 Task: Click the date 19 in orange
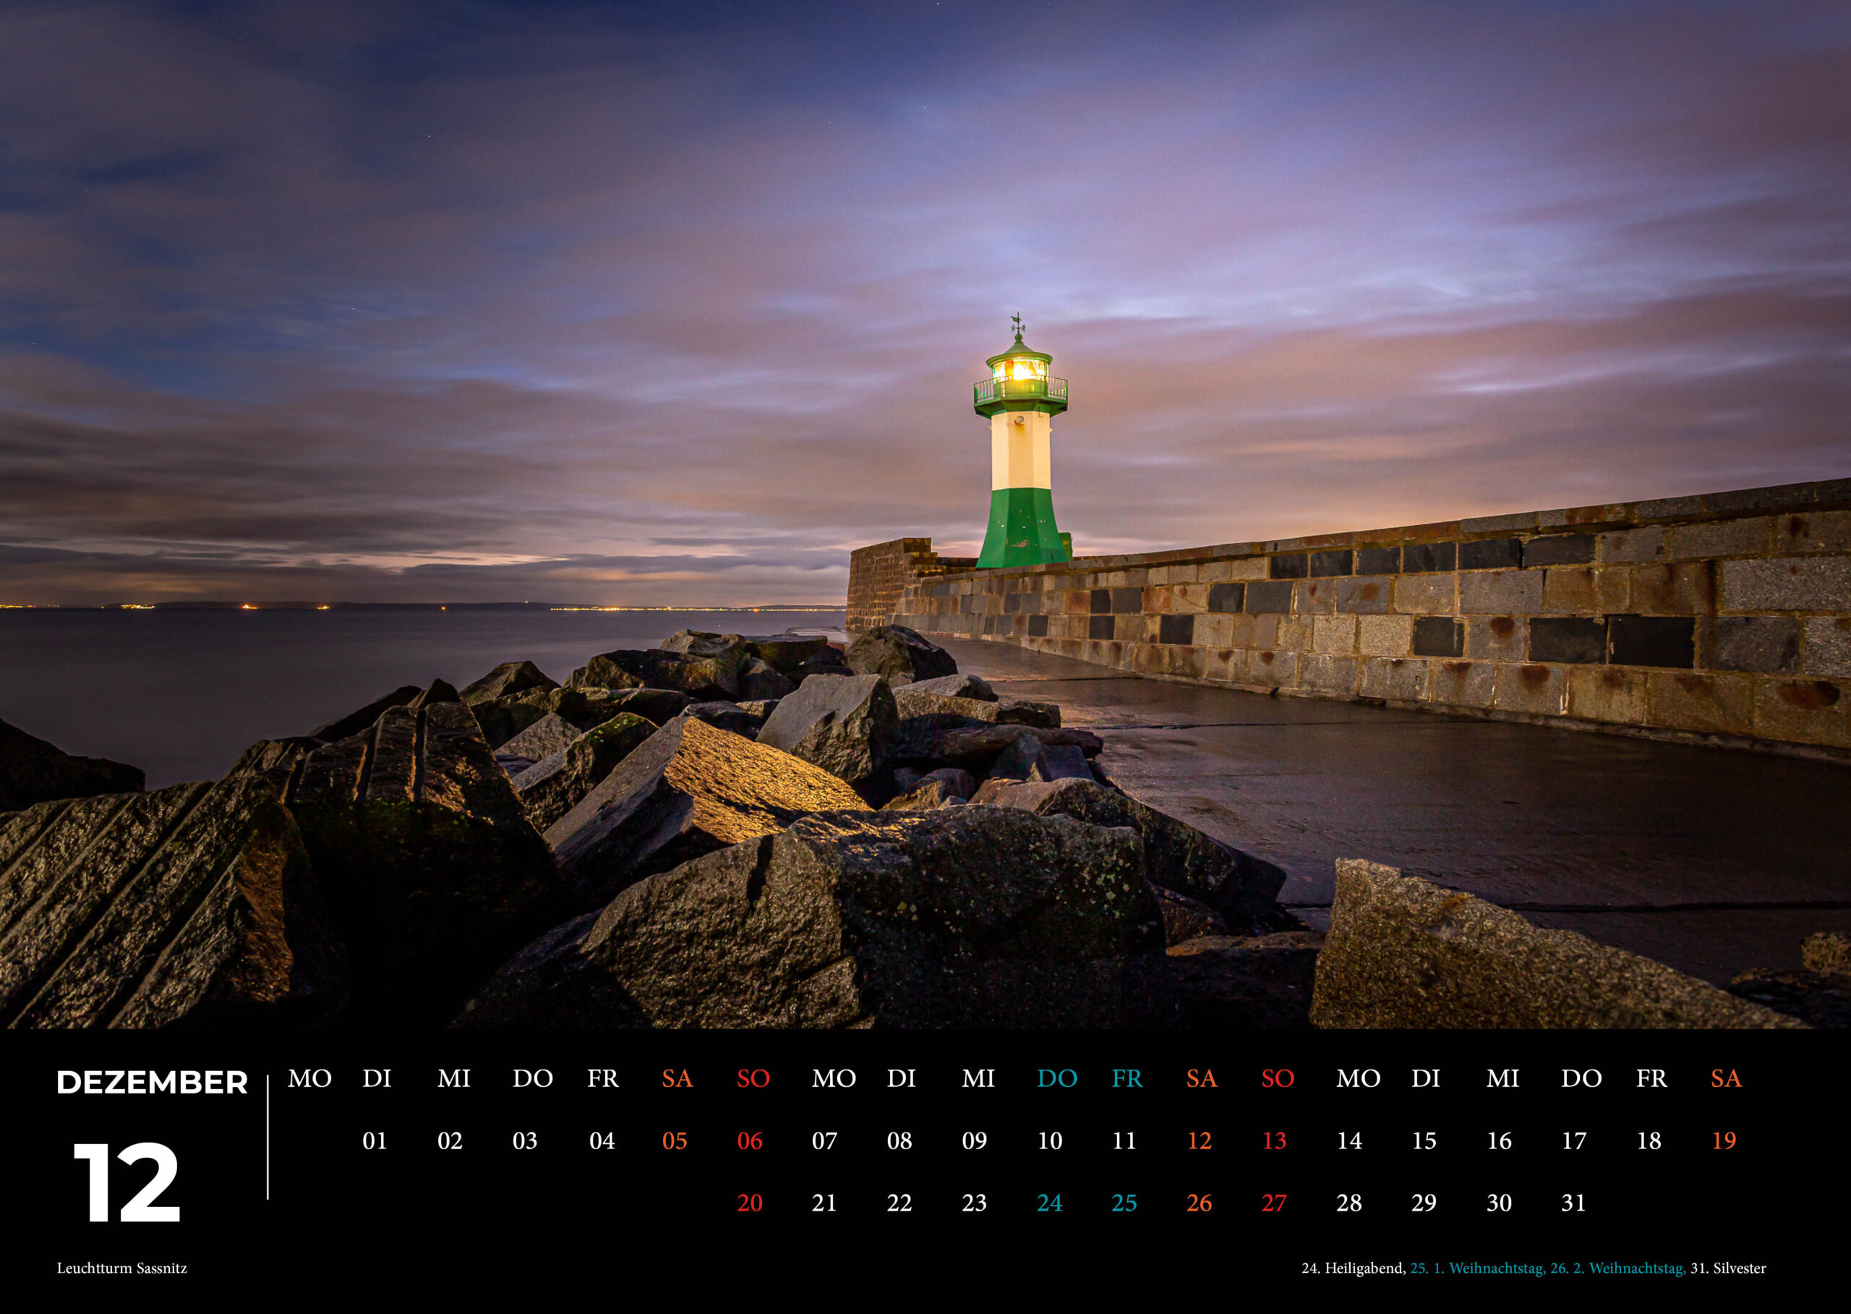tap(1723, 1141)
